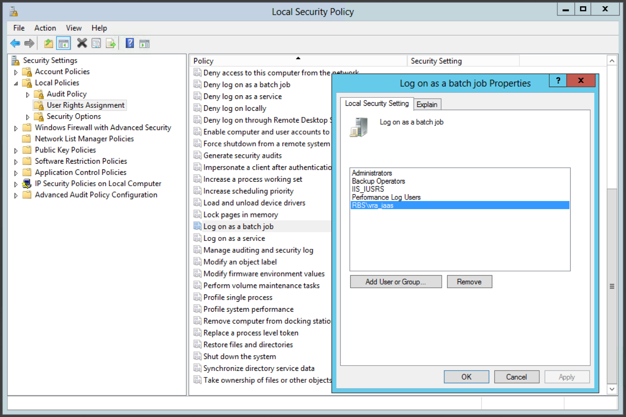Open the Properties toolbar icon
Viewport: 626px width, 417px height.
pos(96,43)
